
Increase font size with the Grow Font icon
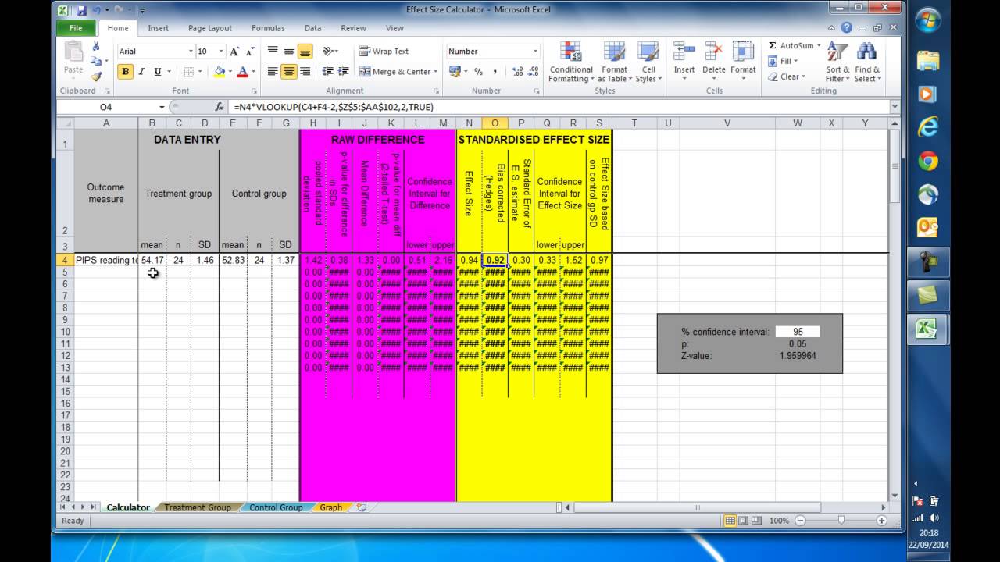[235, 52]
